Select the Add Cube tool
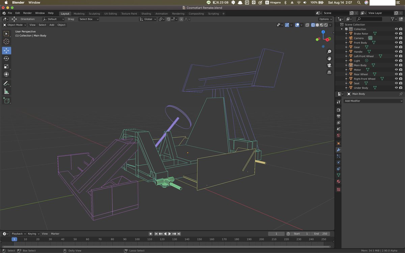405x253 pixels. (6, 100)
